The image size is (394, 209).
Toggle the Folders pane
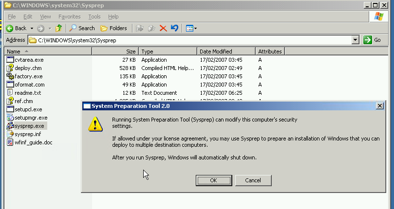pyautogui.click(x=113, y=28)
